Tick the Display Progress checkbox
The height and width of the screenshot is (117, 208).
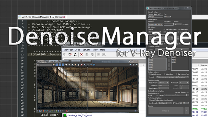click(149, 74)
